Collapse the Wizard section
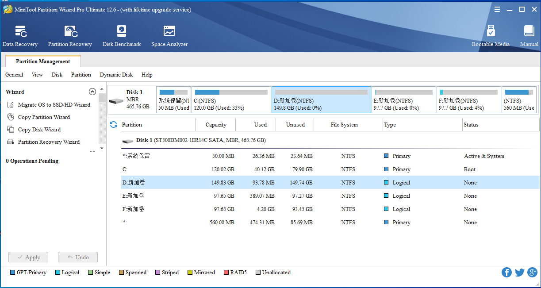The height and width of the screenshot is (288, 541). click(x=92, y=92)
